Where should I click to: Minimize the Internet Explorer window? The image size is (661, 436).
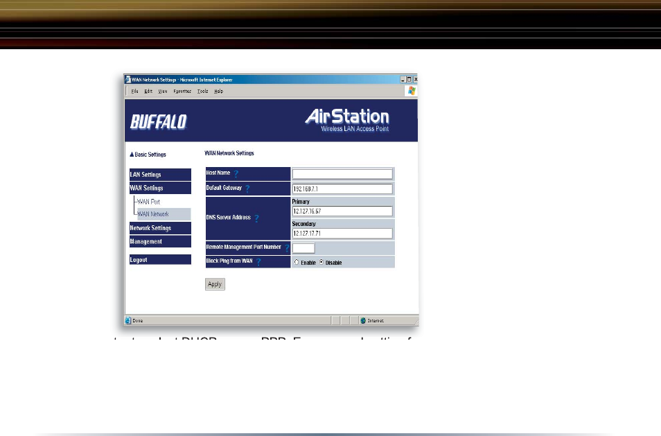coord(403,79)
